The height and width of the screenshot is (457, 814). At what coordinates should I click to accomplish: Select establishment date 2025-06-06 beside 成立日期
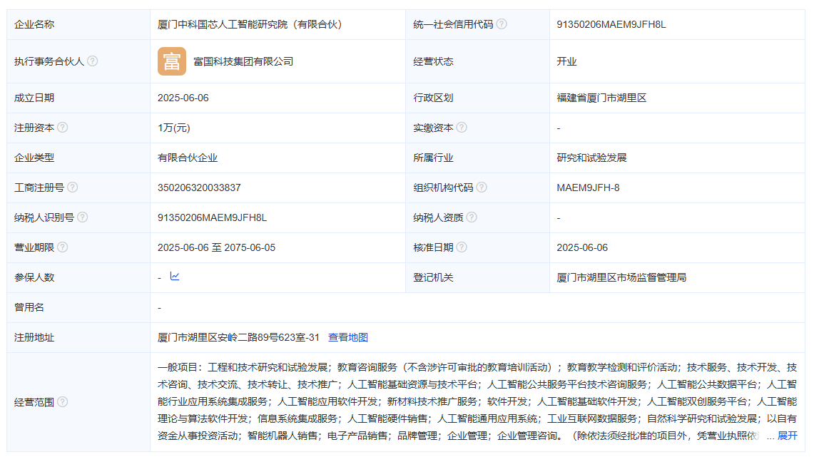[183, 98]
